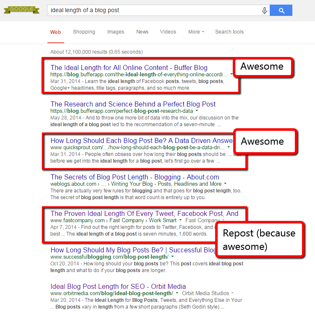Open Search tools

tap(229, 32)
